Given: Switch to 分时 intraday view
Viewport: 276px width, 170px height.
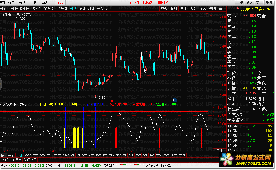Looking at the screenshot, I should coord(3,9).
